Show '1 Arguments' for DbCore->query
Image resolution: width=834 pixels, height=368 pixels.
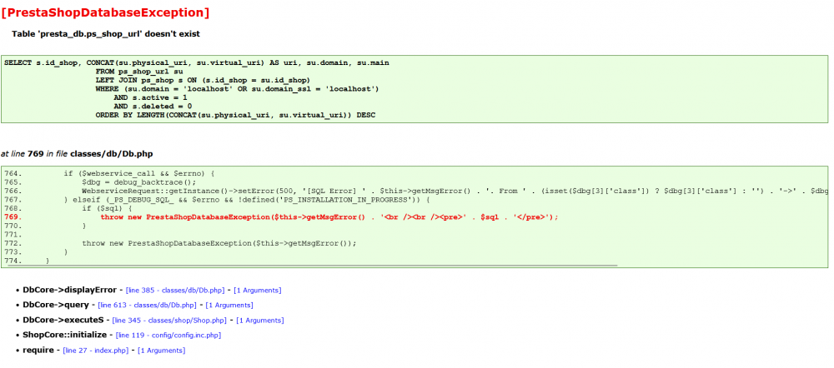[x=229, y=306]
